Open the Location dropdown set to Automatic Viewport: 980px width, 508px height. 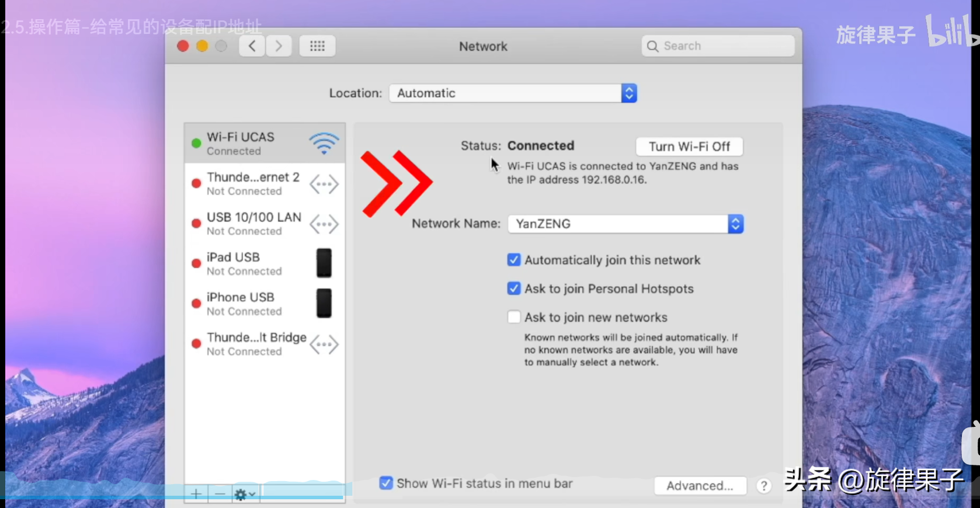513,93
